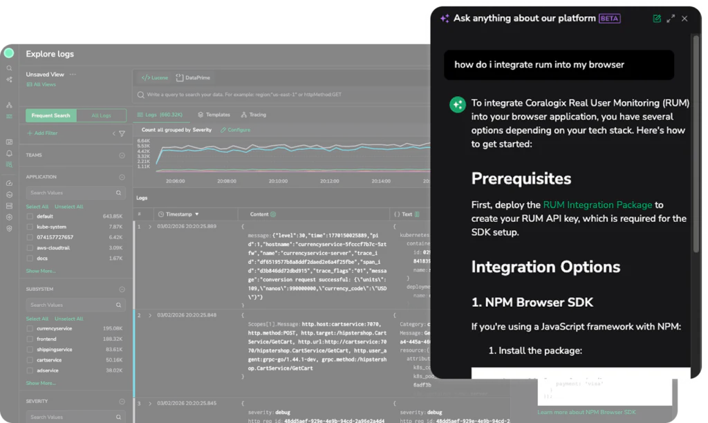Open Timestamp column sort dropdown
Image resolution: width=708 pixels, height=423 pixels.
coord(196,214)
